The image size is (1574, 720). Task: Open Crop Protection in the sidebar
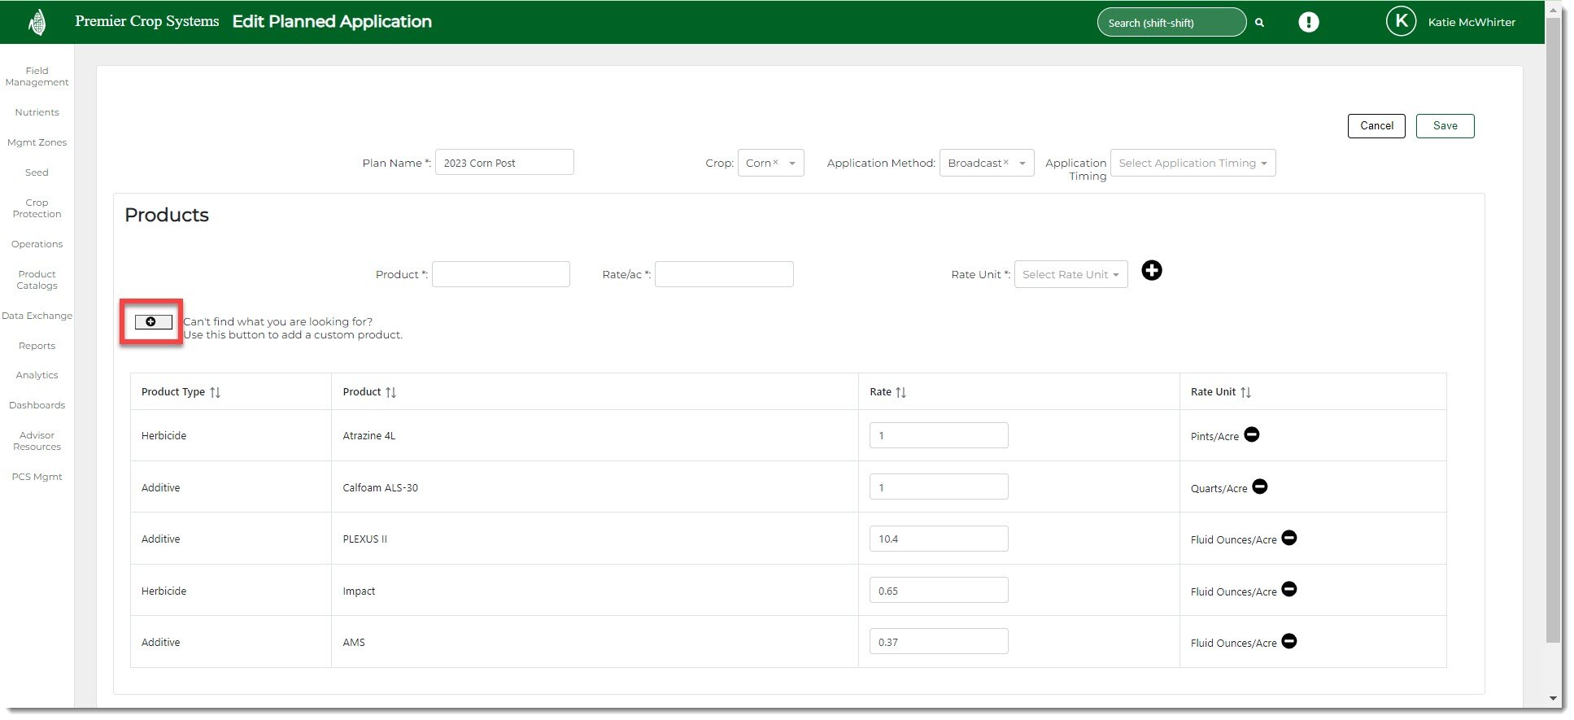click(x=37, y=208)
